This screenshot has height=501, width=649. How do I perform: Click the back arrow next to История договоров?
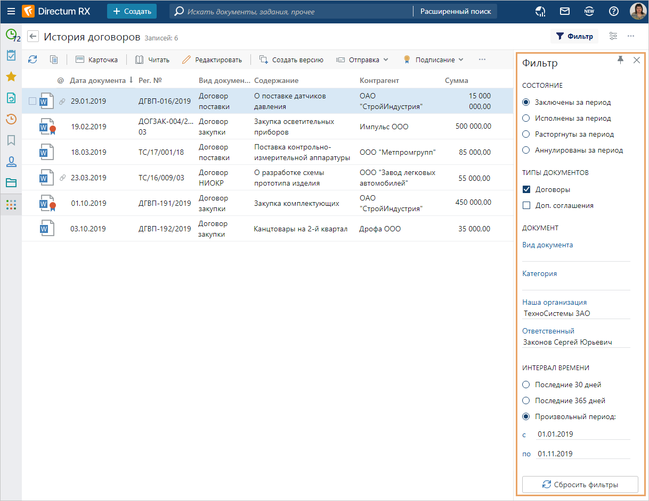click(x=33, y=37)
